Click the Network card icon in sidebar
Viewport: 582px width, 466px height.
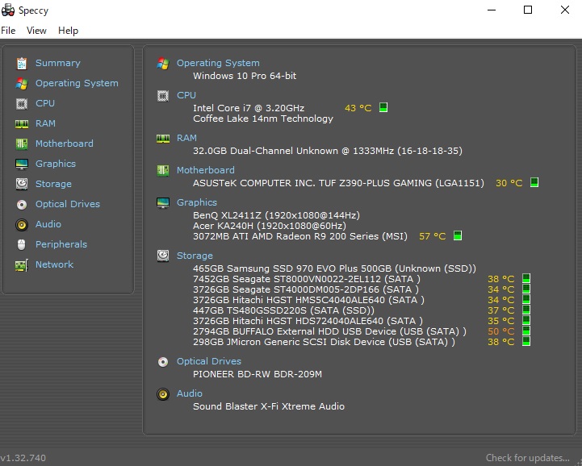[x=22, y=264]
